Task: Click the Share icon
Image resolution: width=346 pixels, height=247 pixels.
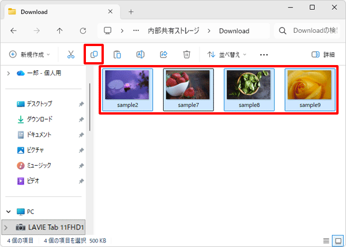Action: (x=164, y=55)
